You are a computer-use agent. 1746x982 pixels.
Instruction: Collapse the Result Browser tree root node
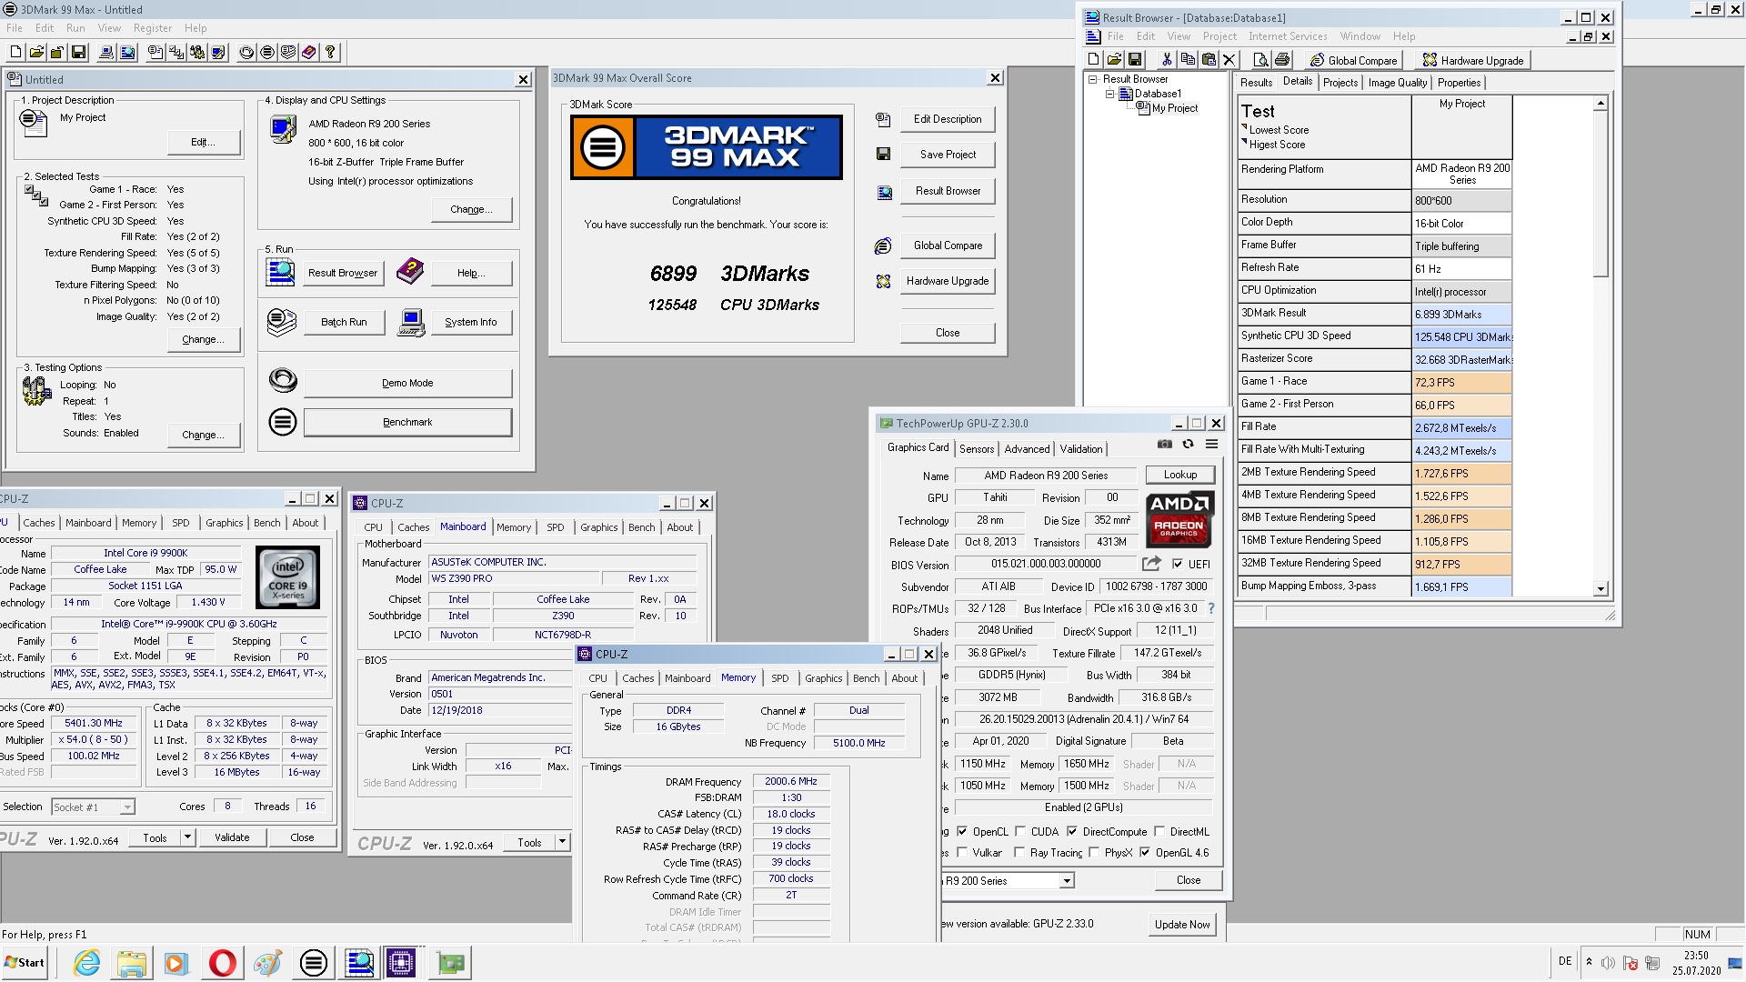point(1092,79)
